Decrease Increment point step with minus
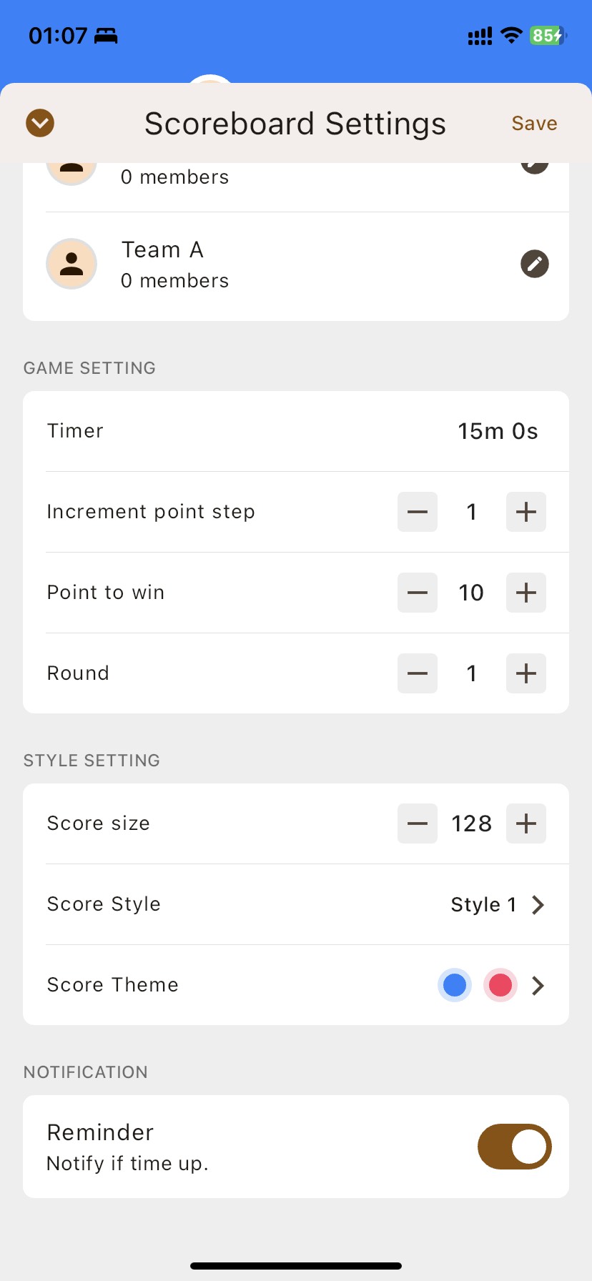Image resolution: width=592 pixels, height=1281 pixels. click(x=418, y=512)
